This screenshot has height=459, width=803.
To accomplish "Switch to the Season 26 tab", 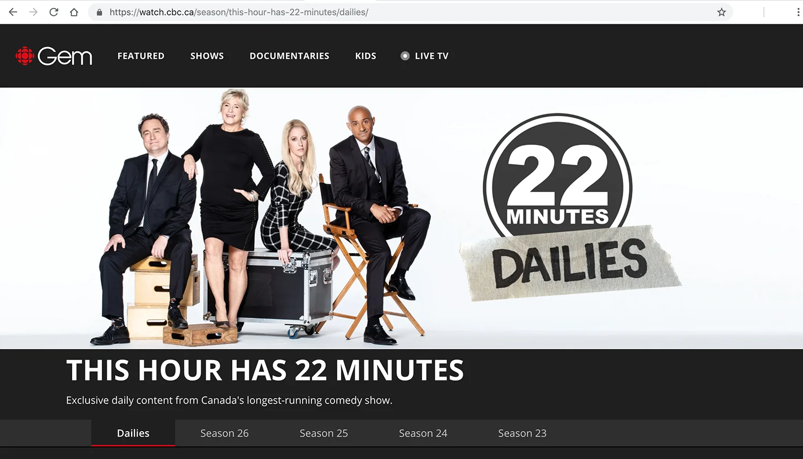I will tap(224, 433).
